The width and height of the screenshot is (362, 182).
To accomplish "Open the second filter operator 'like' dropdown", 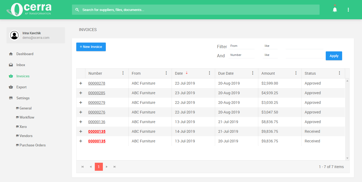I will pos(270,55).
